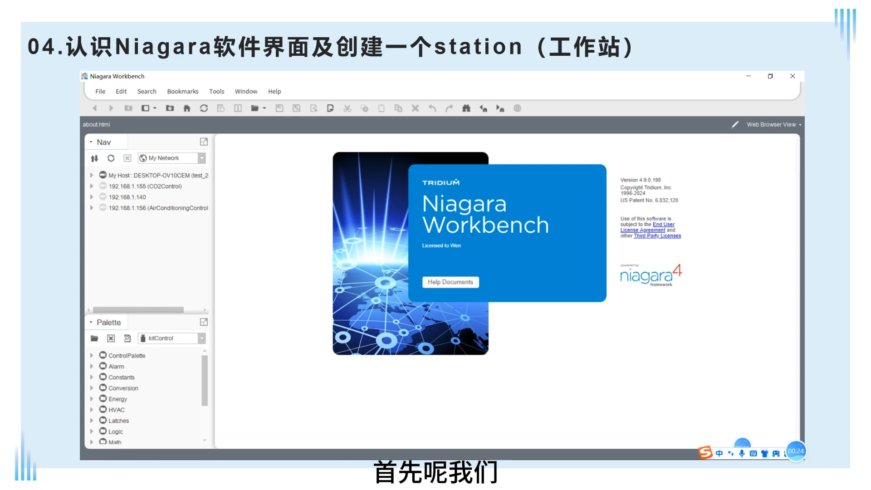
Task: Expand the 192.168.1.155 CO2Control node
Action: pyautogui.click(x=90, y=186)
